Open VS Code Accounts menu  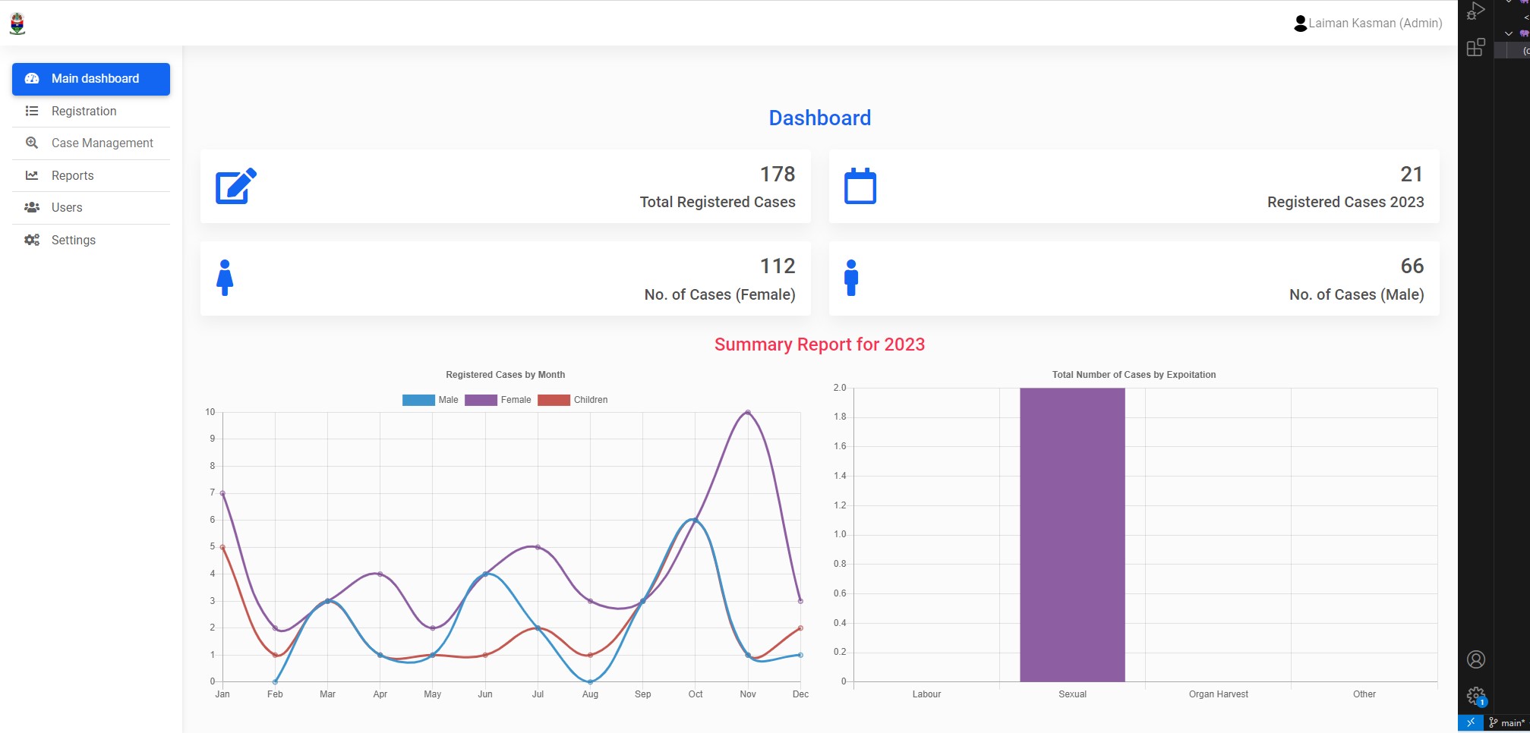(1475, 659)
